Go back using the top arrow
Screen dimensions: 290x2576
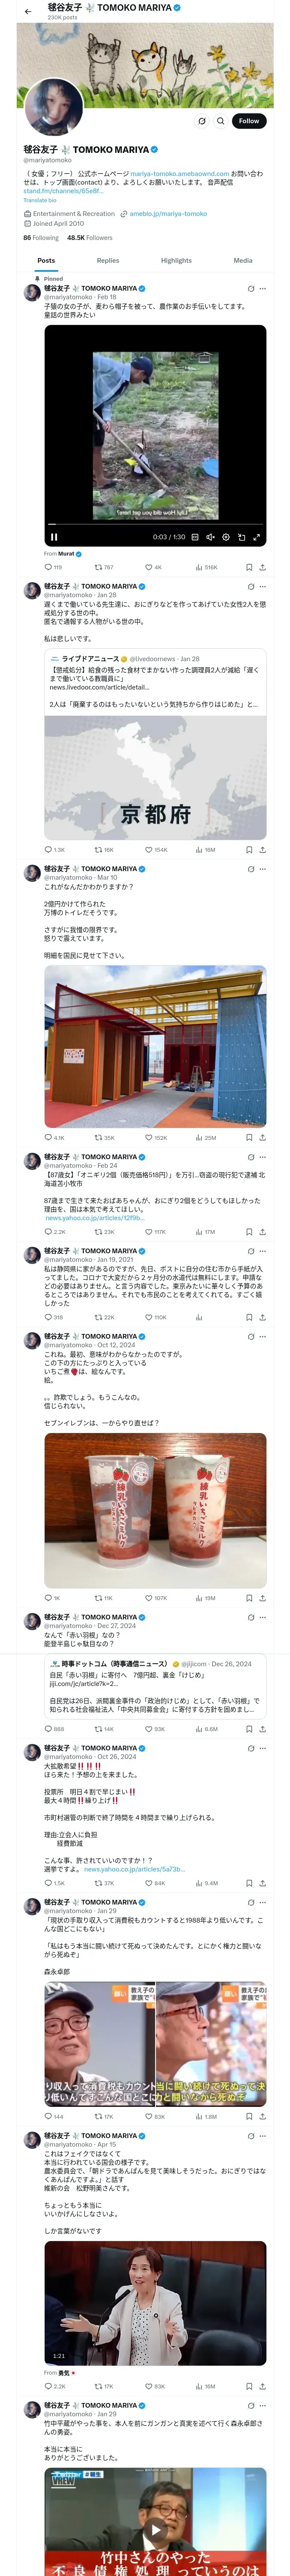coord(28,11)
